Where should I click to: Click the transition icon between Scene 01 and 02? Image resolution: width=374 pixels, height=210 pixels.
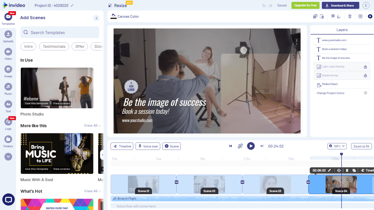tap(177, 182)
